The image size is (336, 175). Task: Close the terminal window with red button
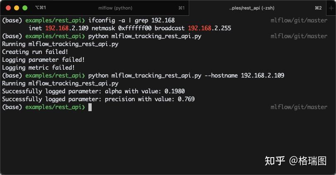(x=8, y=8)
